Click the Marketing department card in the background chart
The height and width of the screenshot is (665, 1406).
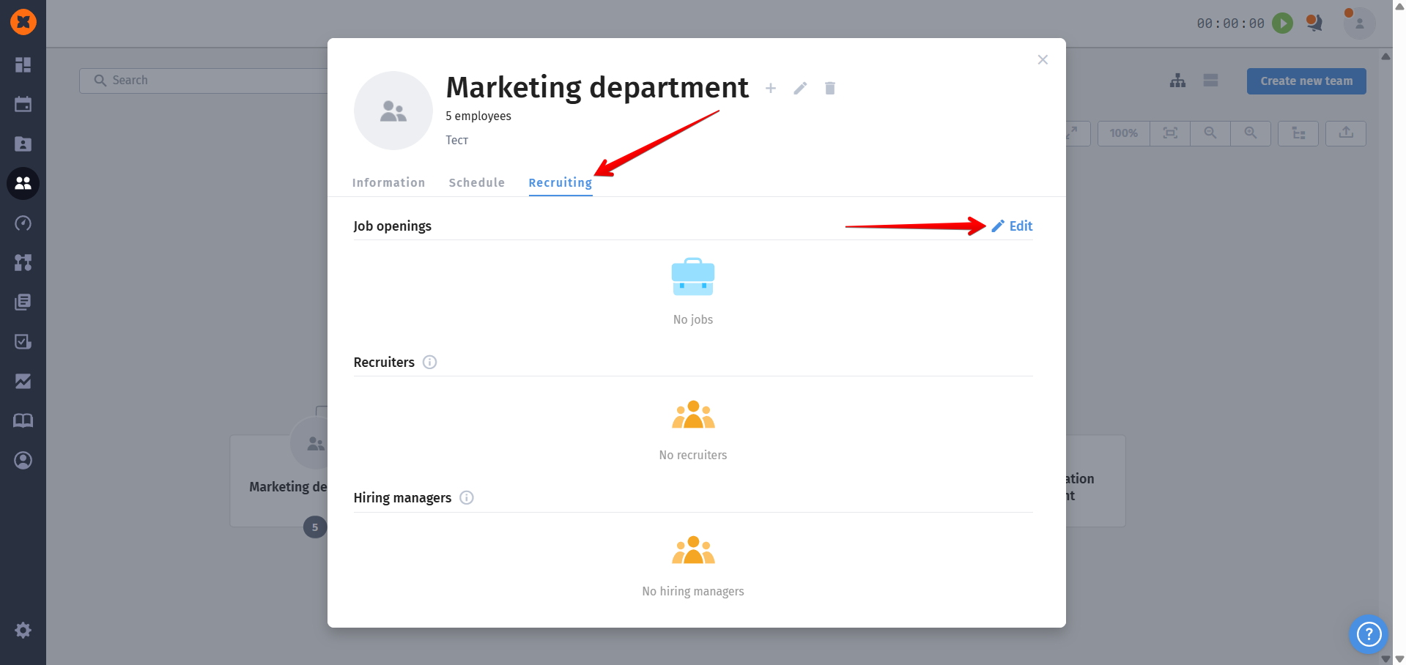(x=279, y=480)
